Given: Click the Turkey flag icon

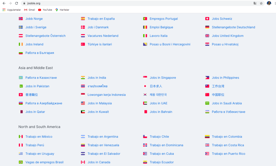Looking at the screenshot, I should [x=83, y=44].
